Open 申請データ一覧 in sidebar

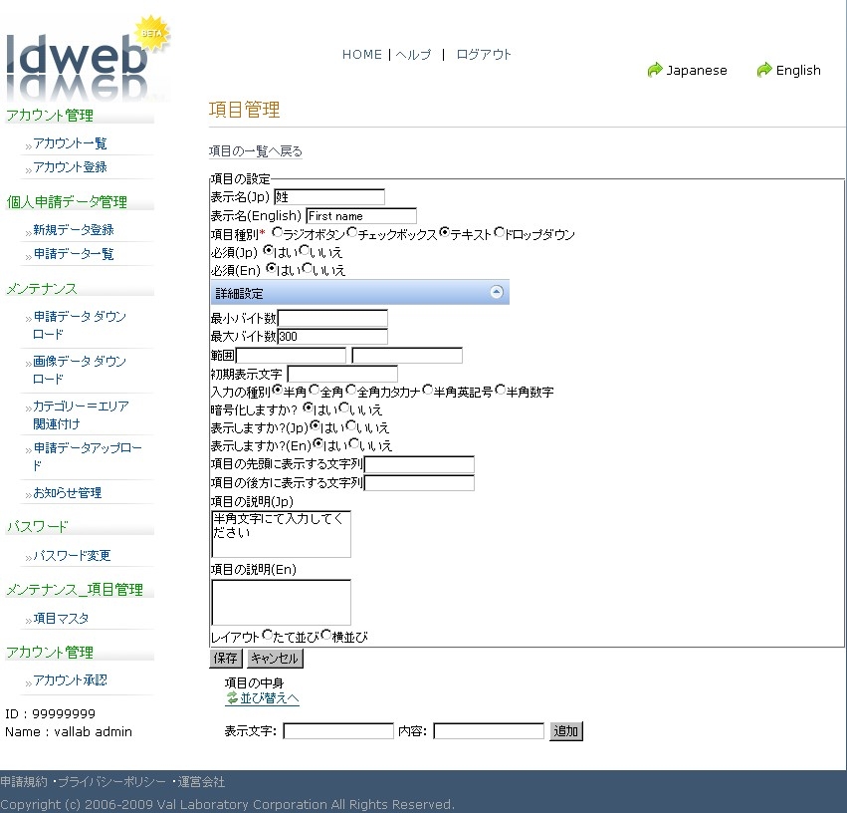coord(74,253)
